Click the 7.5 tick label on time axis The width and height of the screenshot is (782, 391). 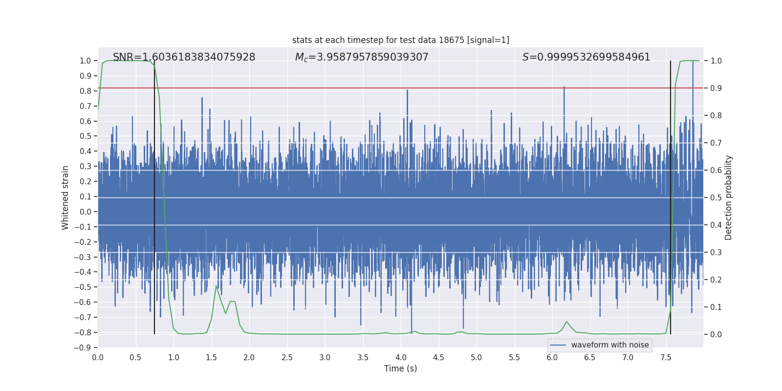click(x=666, y=358)
